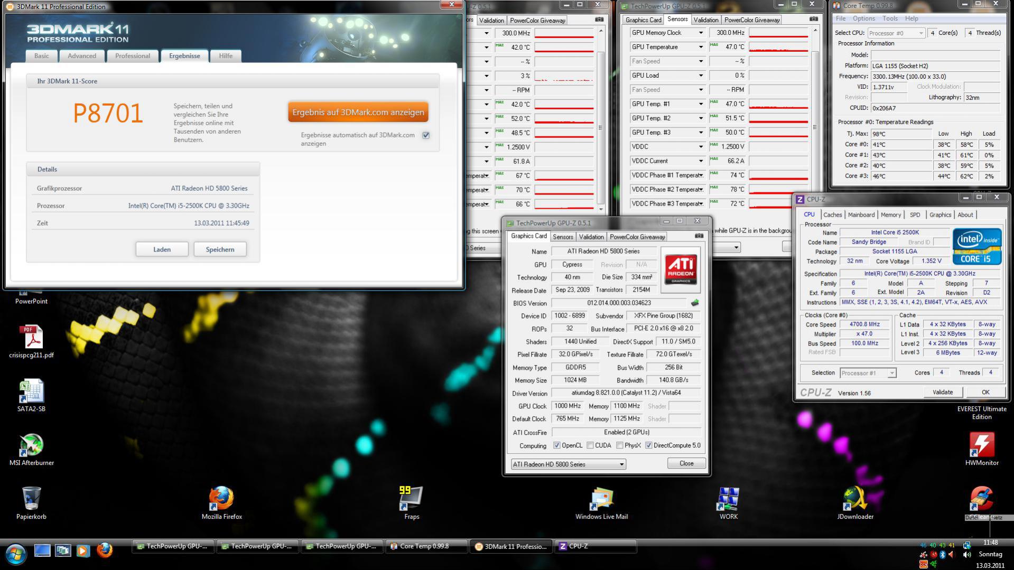Viewport: 1014px width, 570px height.
Task: Open the Options menu in Core Temp
Action: pos(863,18)
